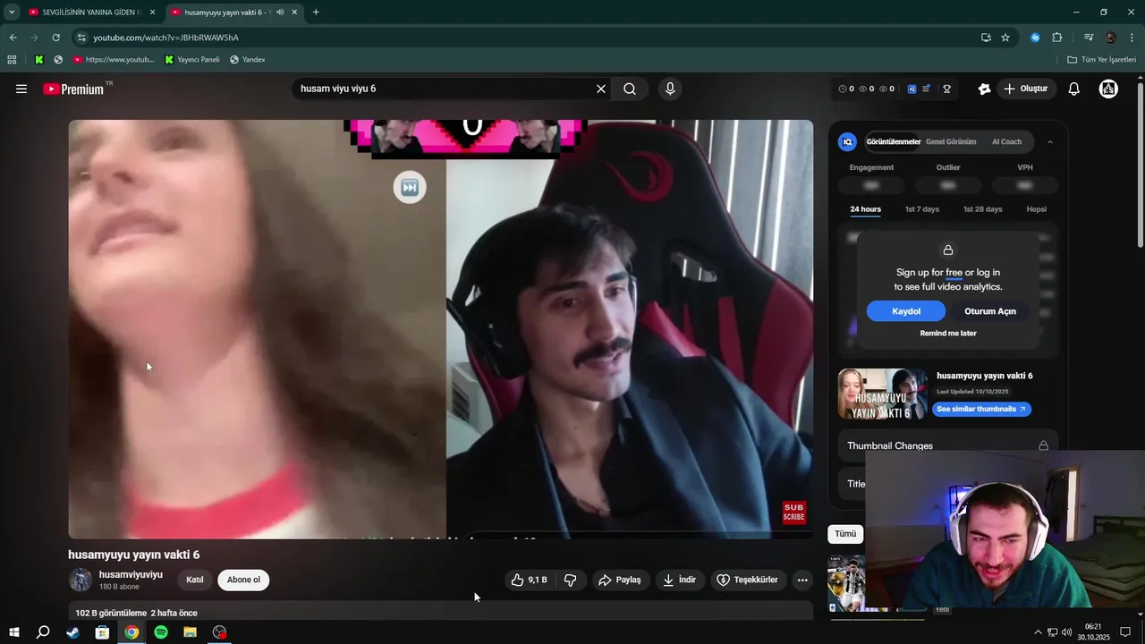Open Steam from the taskbar
This screenshot has height=644, width=1145.
pyautogui.click(x=72, y=632)
